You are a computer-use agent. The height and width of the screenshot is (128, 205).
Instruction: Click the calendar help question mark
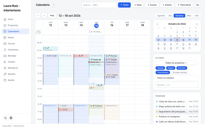click(53, 5)
